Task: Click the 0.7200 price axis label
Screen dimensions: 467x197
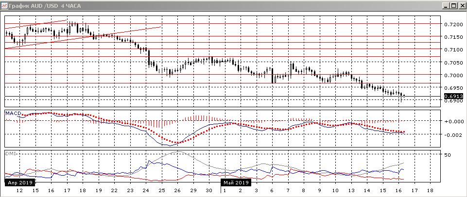Action: pos(453,25)
